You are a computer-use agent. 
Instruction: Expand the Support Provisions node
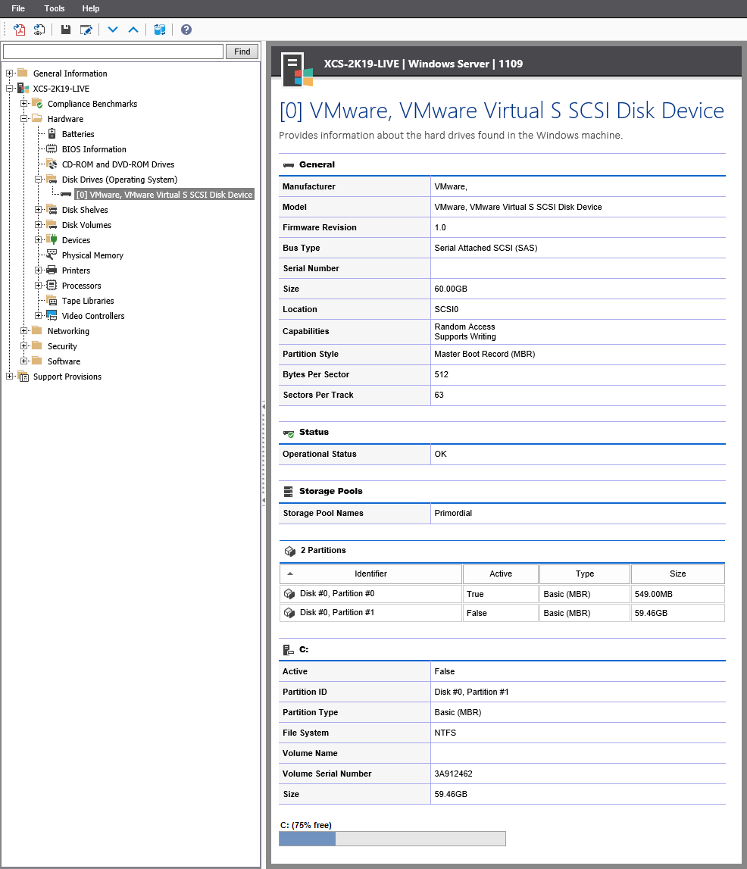click(9, 376)
